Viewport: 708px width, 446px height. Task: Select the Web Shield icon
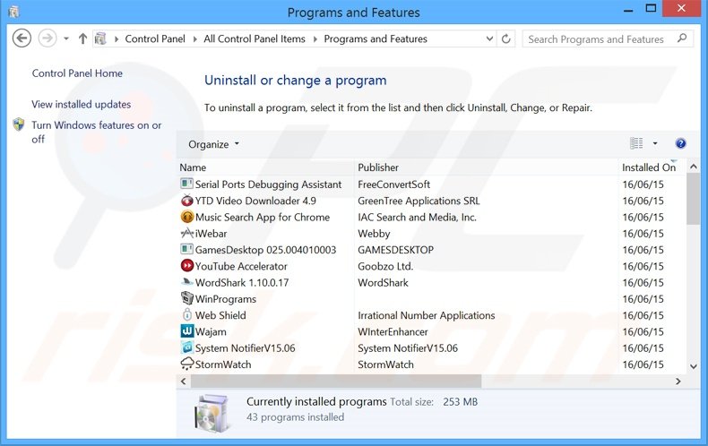pos(186,314)
